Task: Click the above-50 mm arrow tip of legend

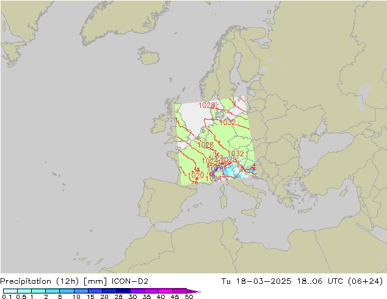Action: pyautogui.click(x=193, y=291)
